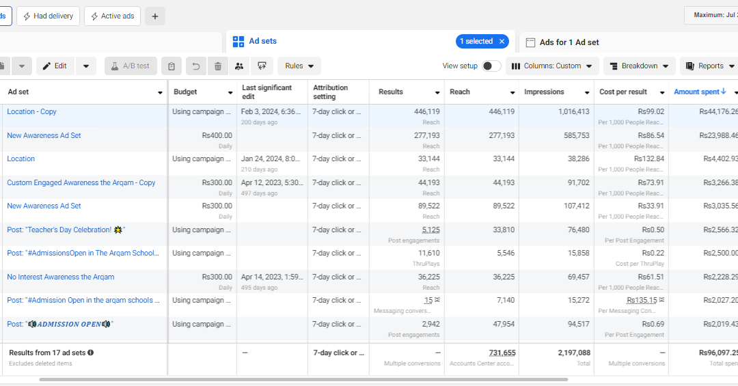Click the preview share icon
The width and height of the screenshot is (738, 386).
[262, 66]
